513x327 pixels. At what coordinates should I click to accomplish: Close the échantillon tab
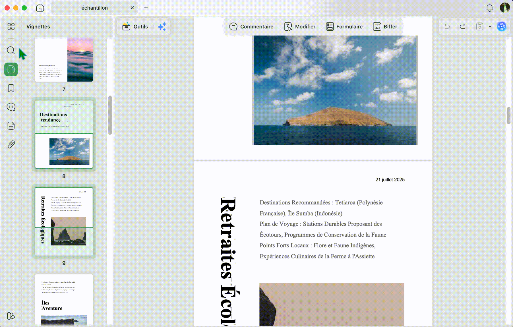click(132, 8)
